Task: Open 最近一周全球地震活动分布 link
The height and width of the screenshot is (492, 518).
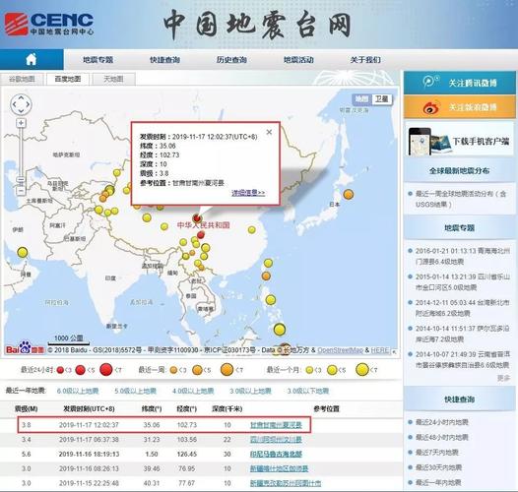Action: click(x=461, y=199)
